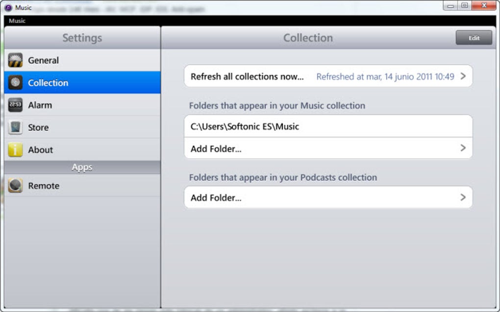Maximize the Music window
Image resolution: width=500 pixels, height=312 pixels.
[465, 5]
